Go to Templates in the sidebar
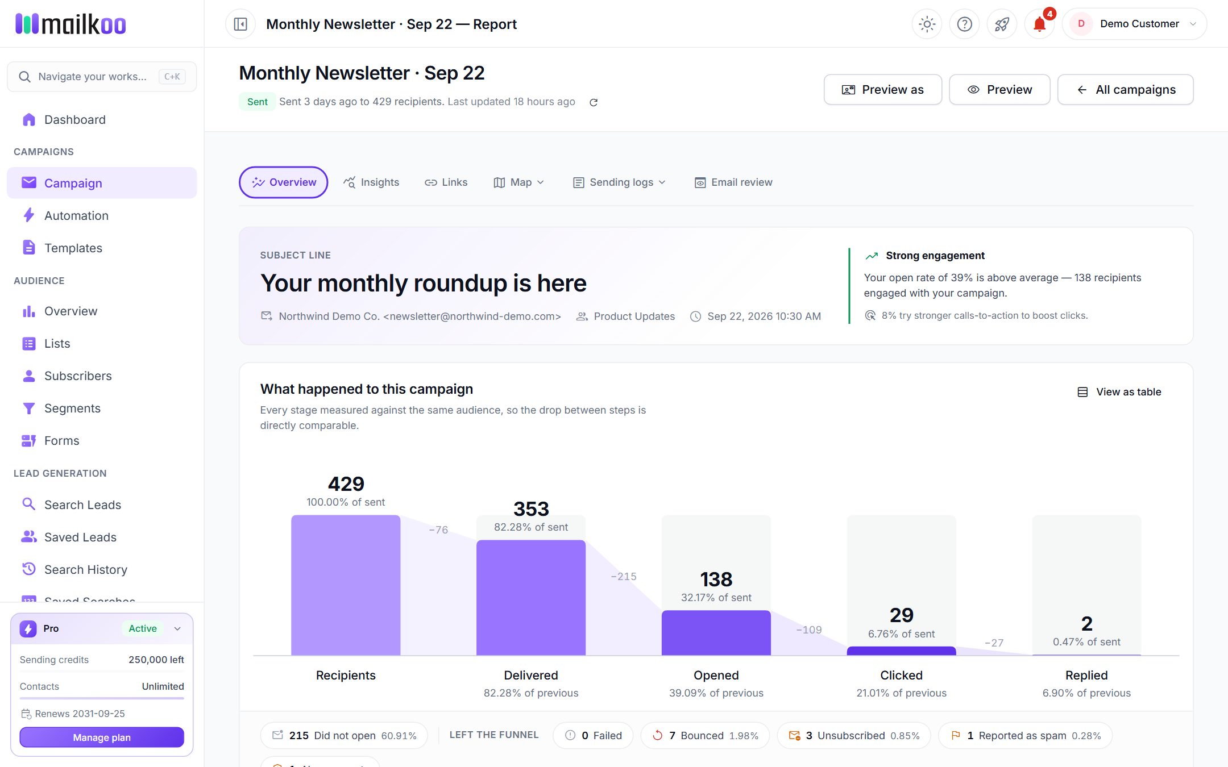 click(x=102, y=248)
